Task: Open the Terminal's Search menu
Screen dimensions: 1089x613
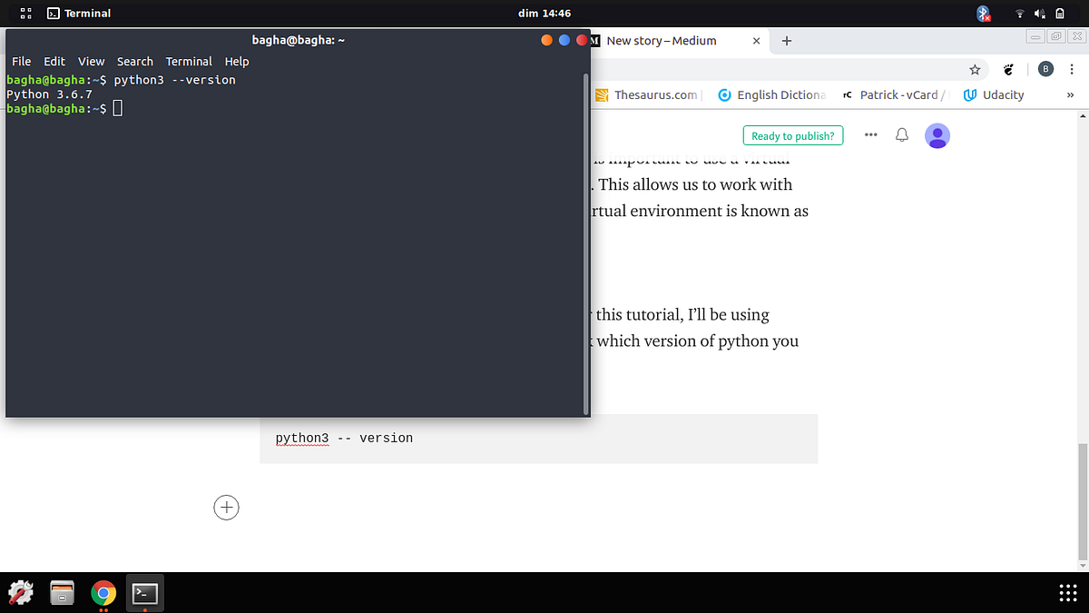Action: pos(134,61)
